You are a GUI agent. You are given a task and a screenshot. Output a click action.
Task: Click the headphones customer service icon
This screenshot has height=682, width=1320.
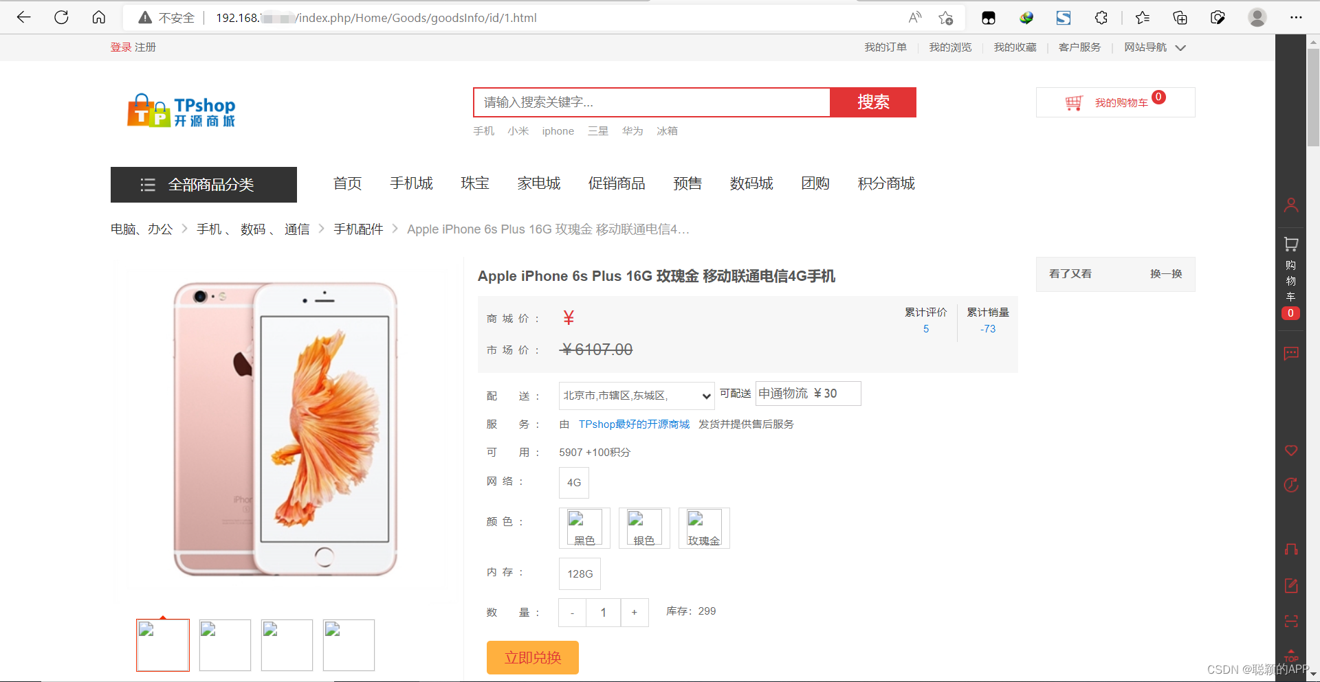1291,549
